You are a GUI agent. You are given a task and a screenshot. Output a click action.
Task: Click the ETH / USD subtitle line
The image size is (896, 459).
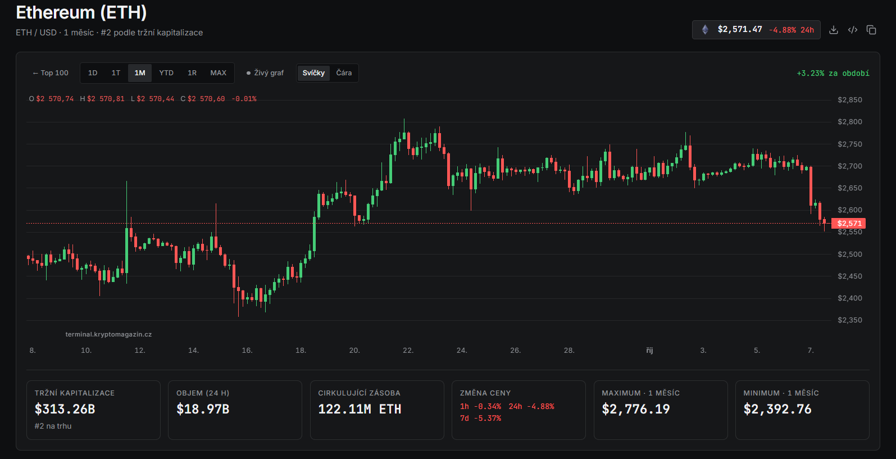tap(110, 33)
